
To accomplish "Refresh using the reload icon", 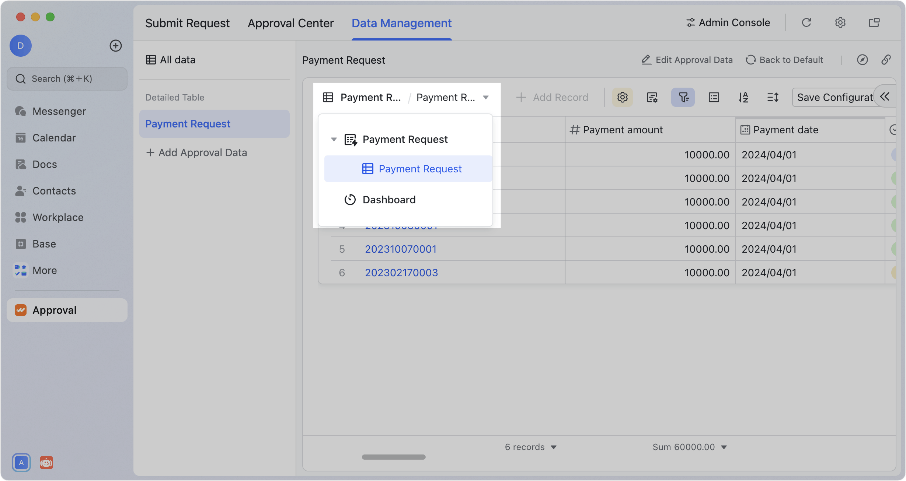I will click(x=806, y=23).
